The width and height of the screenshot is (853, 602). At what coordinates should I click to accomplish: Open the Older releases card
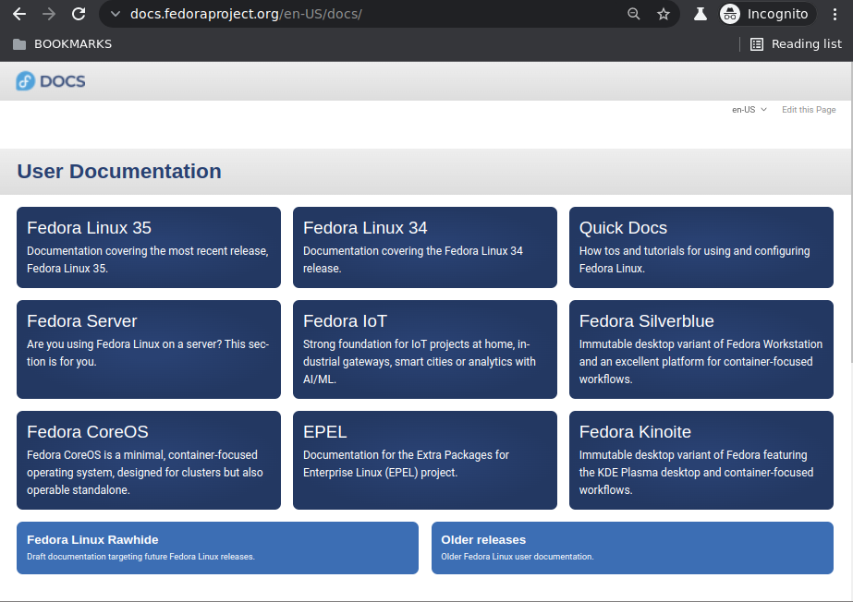pos(632,548)
